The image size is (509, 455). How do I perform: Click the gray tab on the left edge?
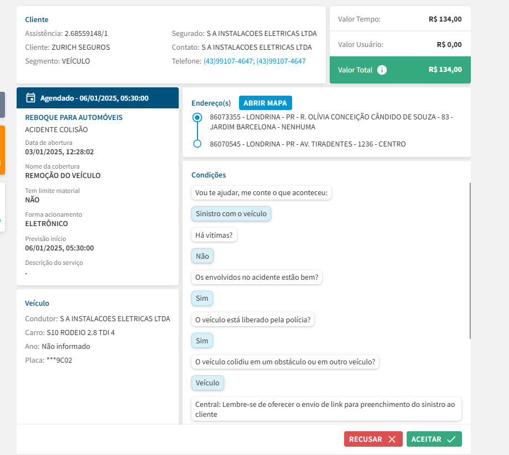pyautogui.click(x=2, y=104)
